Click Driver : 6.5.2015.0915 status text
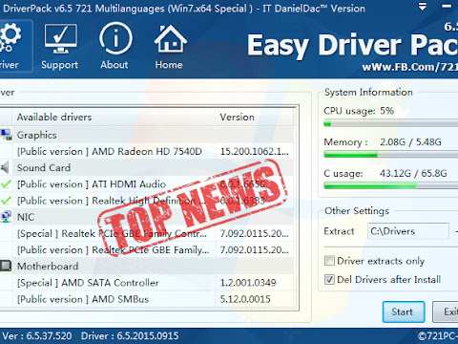458x344 pixels. (x=130, y=335)
